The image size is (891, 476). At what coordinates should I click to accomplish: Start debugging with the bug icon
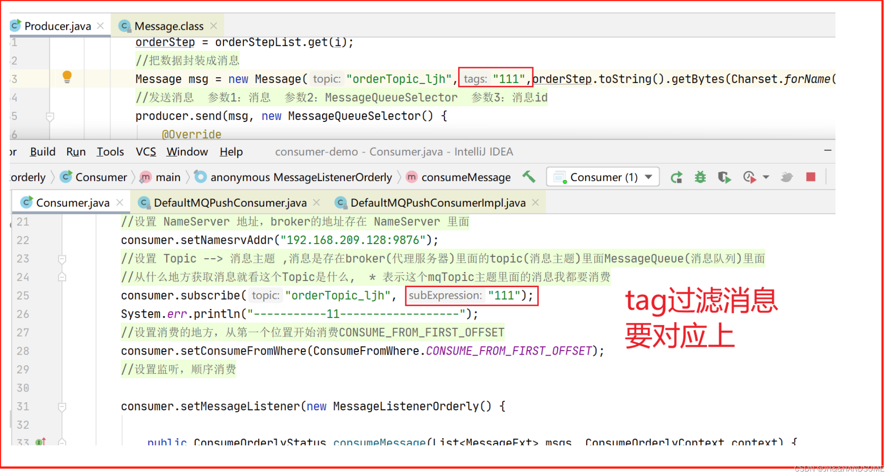click(700, 177)
